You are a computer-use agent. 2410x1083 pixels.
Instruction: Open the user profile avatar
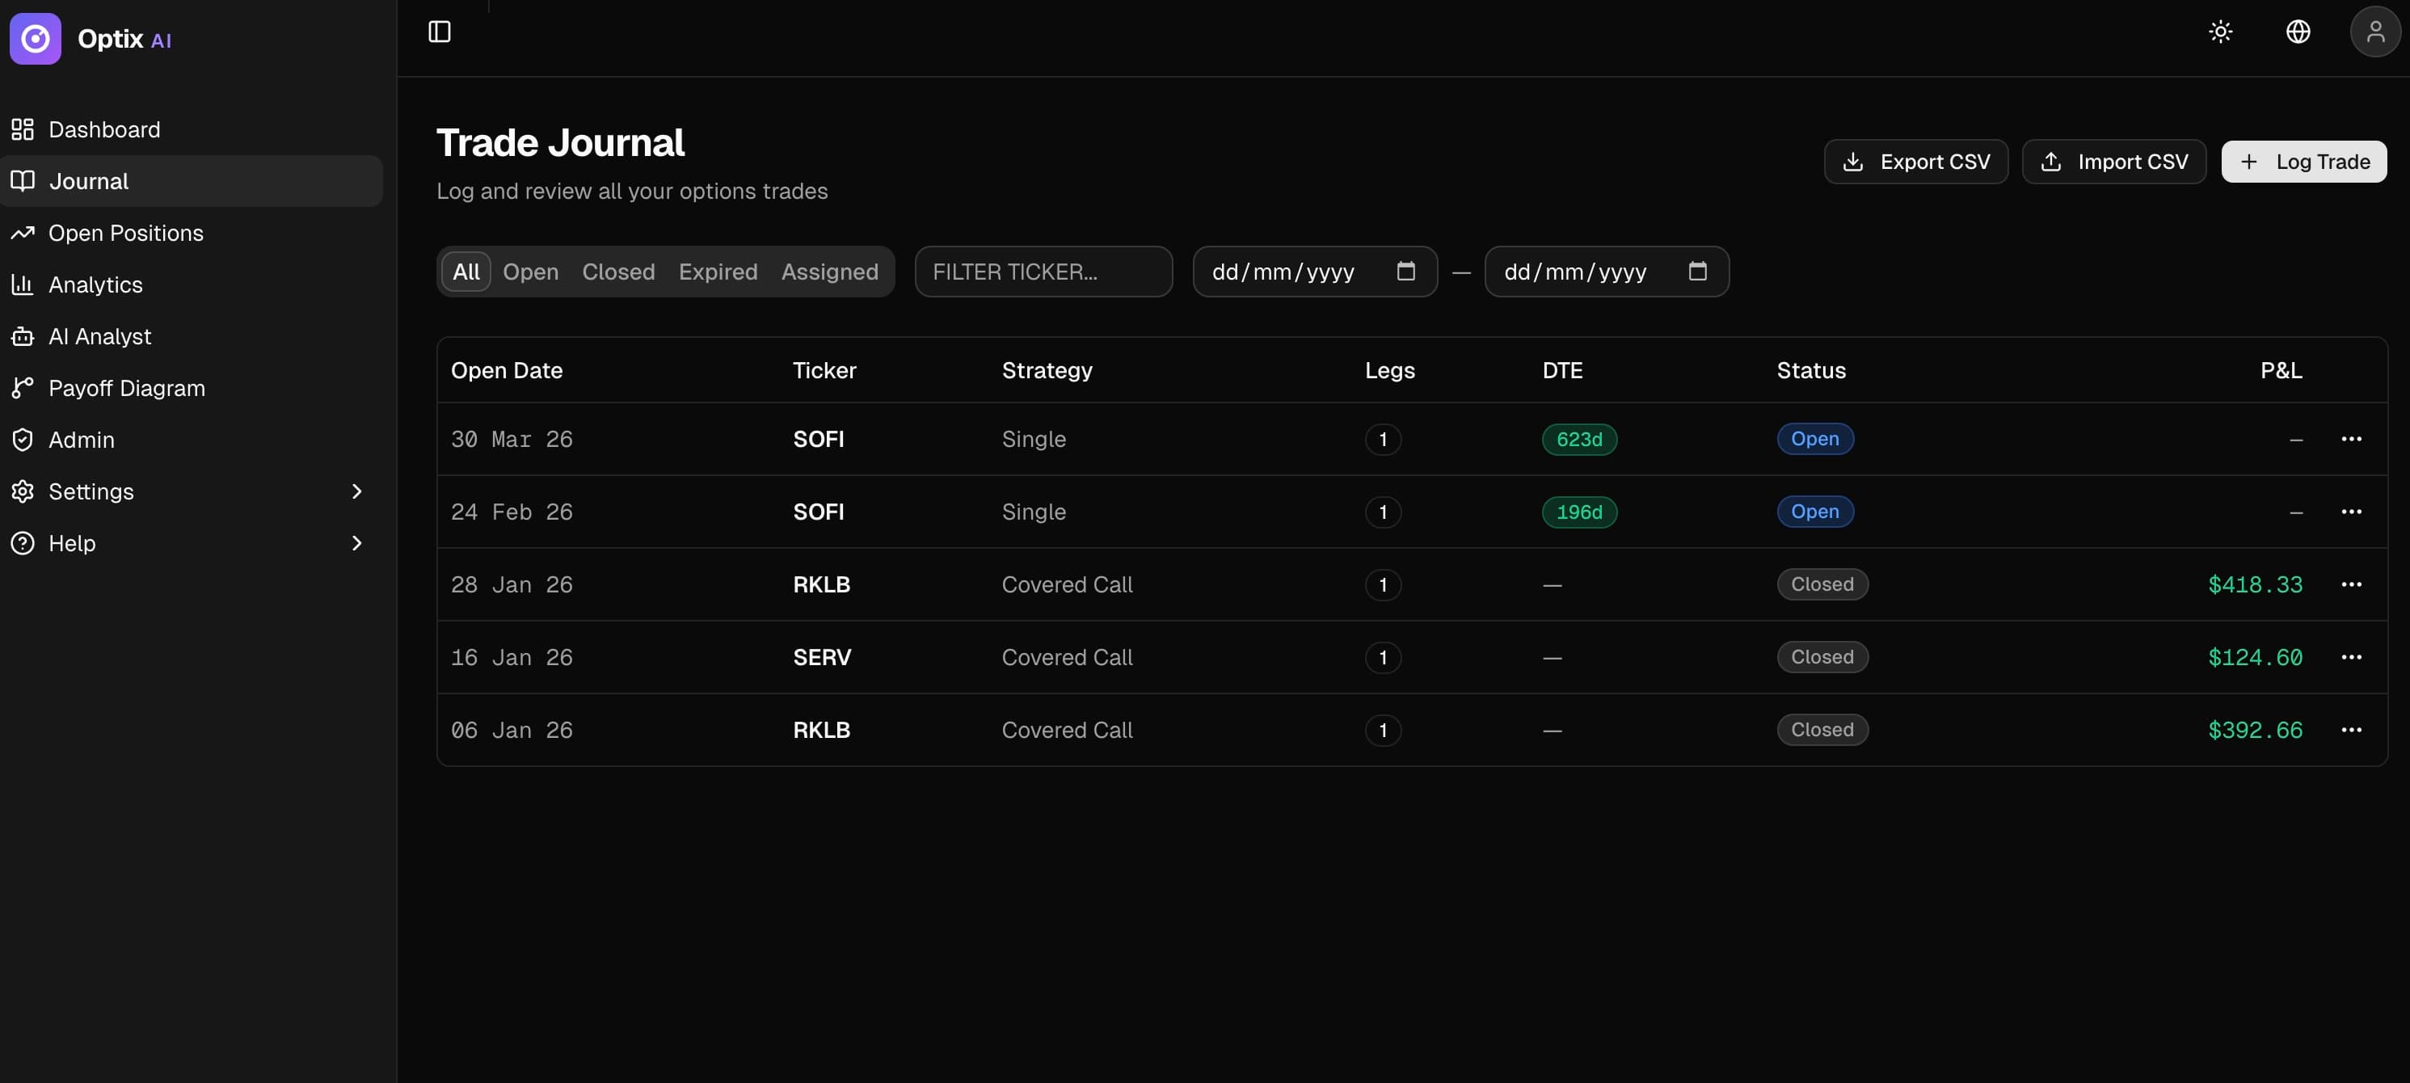[2375, 31]
